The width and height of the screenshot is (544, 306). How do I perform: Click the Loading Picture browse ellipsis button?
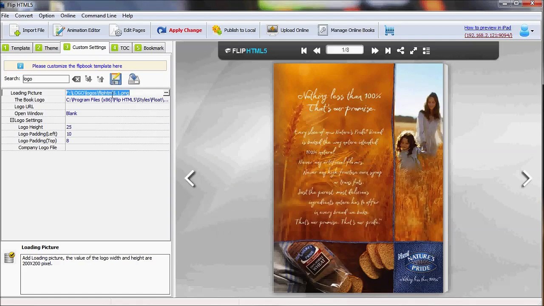click(166, 93)
